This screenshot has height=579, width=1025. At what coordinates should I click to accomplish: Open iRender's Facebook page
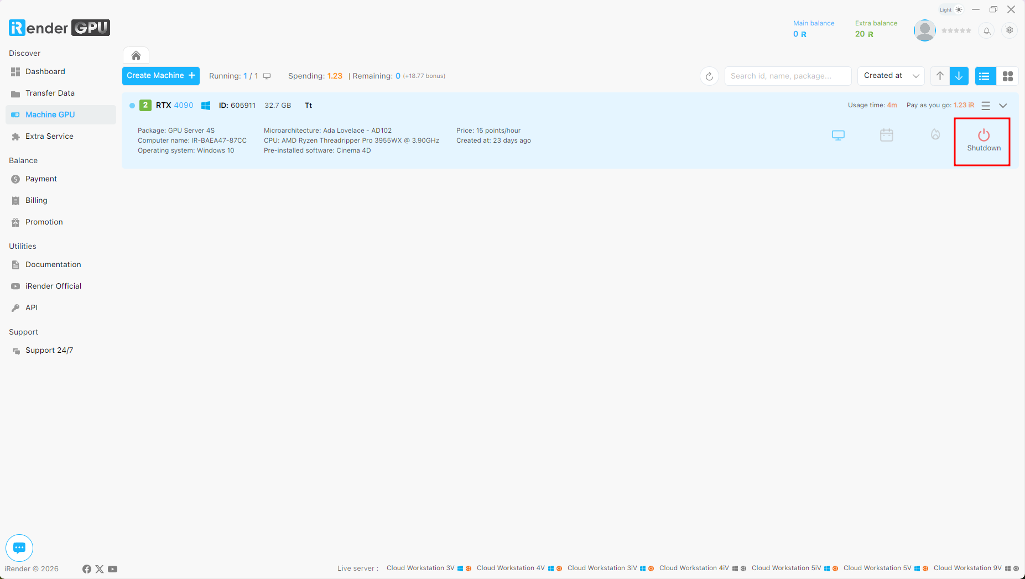pyautogui.click(x=87, y=569)
